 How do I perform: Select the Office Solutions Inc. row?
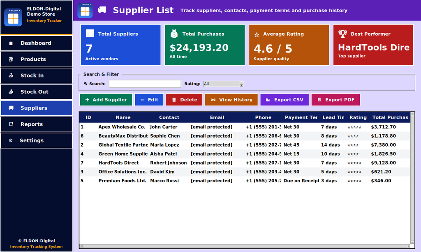pos(245,172)
